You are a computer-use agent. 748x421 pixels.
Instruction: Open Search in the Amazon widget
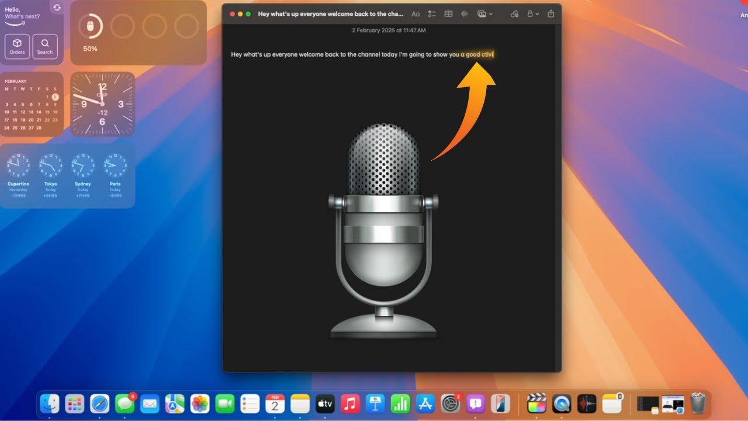[45, 46]
